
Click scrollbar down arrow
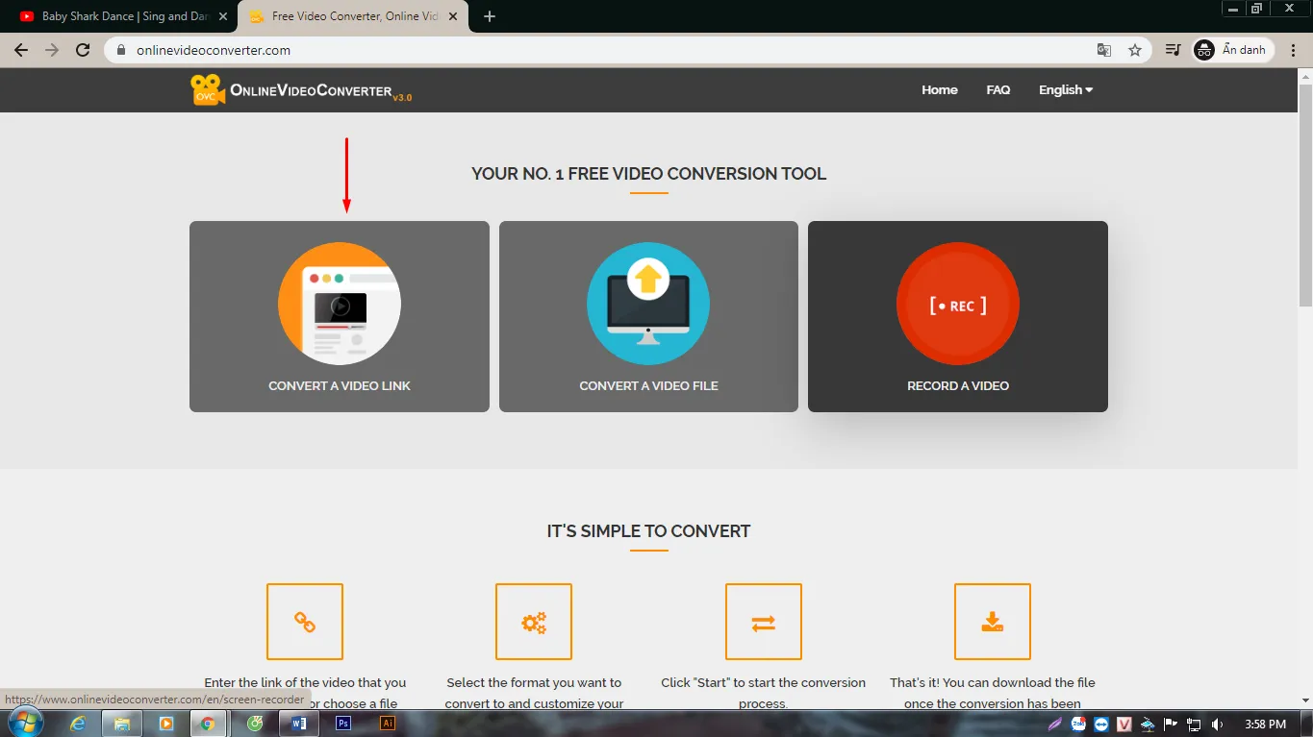click(1305, 700)
